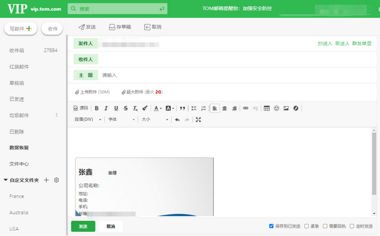Open the font 字体 dropdown
380x236 pixels.
click(121, 120)
